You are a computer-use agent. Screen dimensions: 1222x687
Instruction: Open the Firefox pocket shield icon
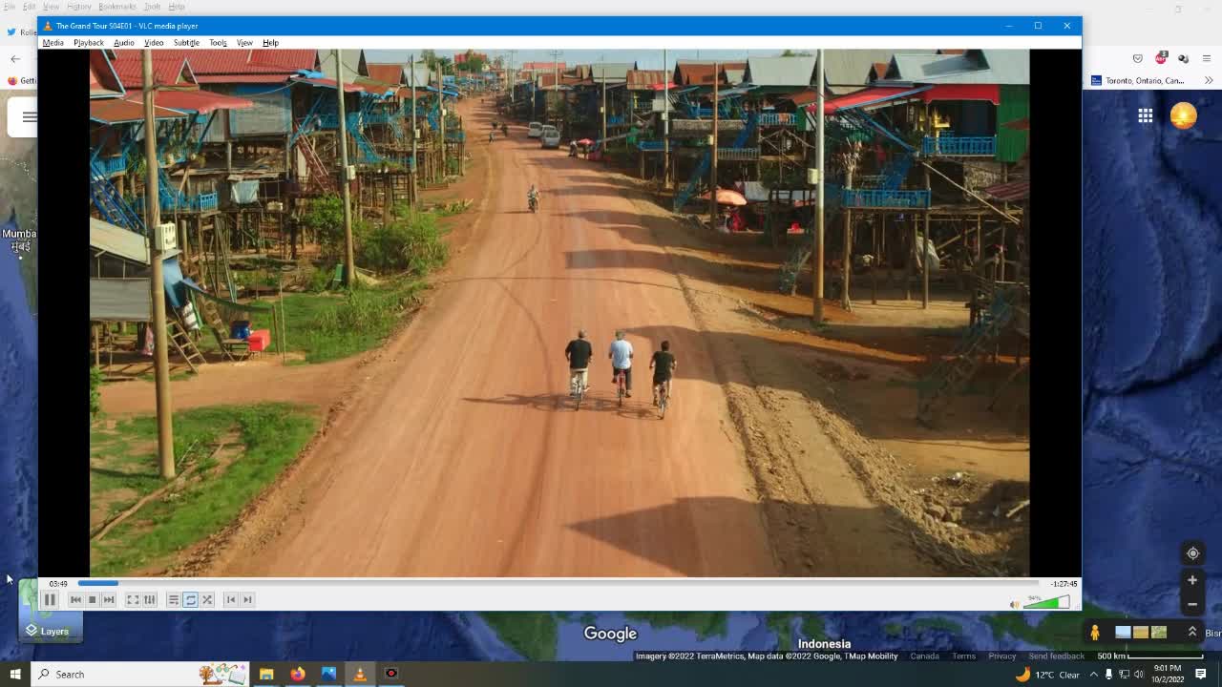(1137, 59)
